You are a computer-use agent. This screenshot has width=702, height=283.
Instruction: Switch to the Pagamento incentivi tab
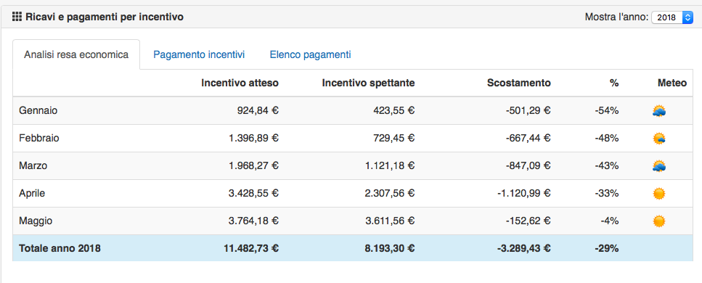(199, 54)
